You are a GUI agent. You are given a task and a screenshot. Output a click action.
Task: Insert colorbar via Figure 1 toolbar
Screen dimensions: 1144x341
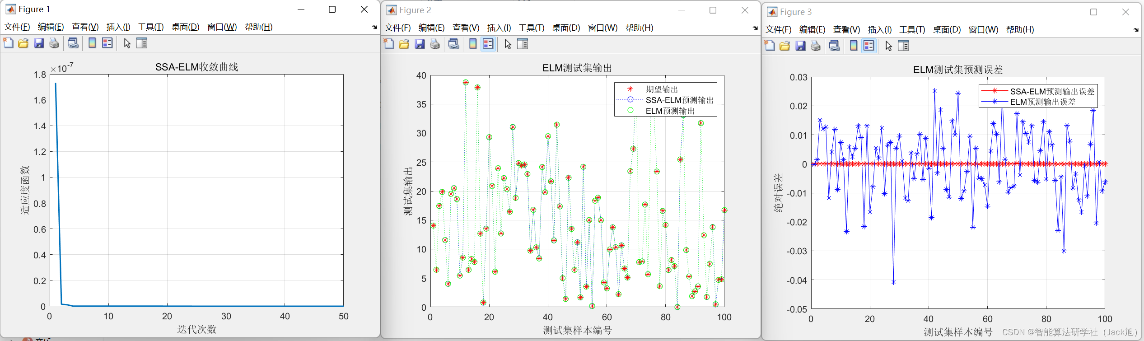point(92,43)
